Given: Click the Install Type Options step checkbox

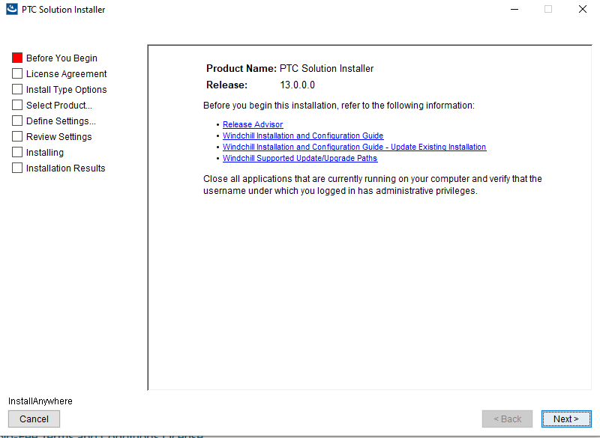Looking at the screenshot, I should click(16, 89).
